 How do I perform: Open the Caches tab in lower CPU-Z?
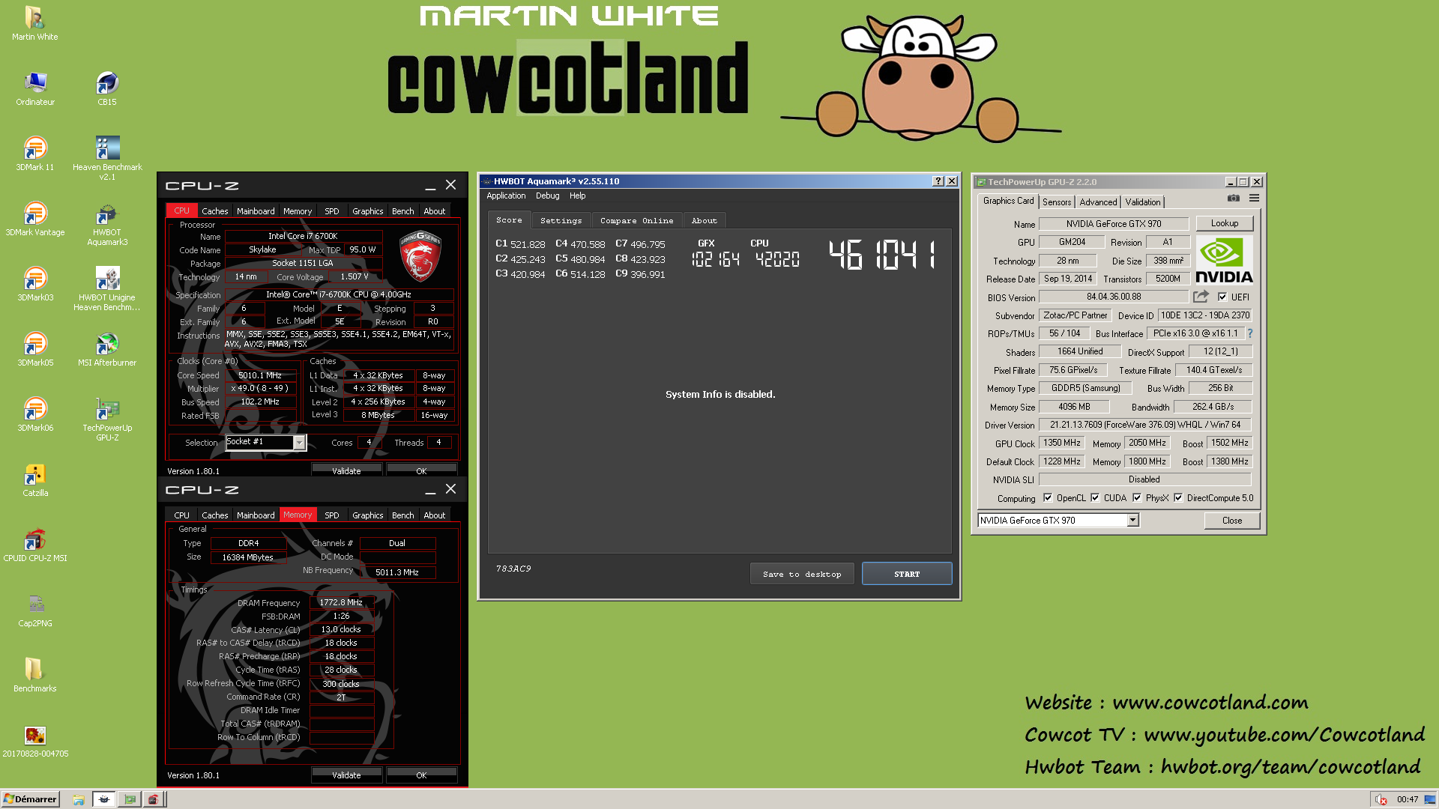click(x=215, y=515)
